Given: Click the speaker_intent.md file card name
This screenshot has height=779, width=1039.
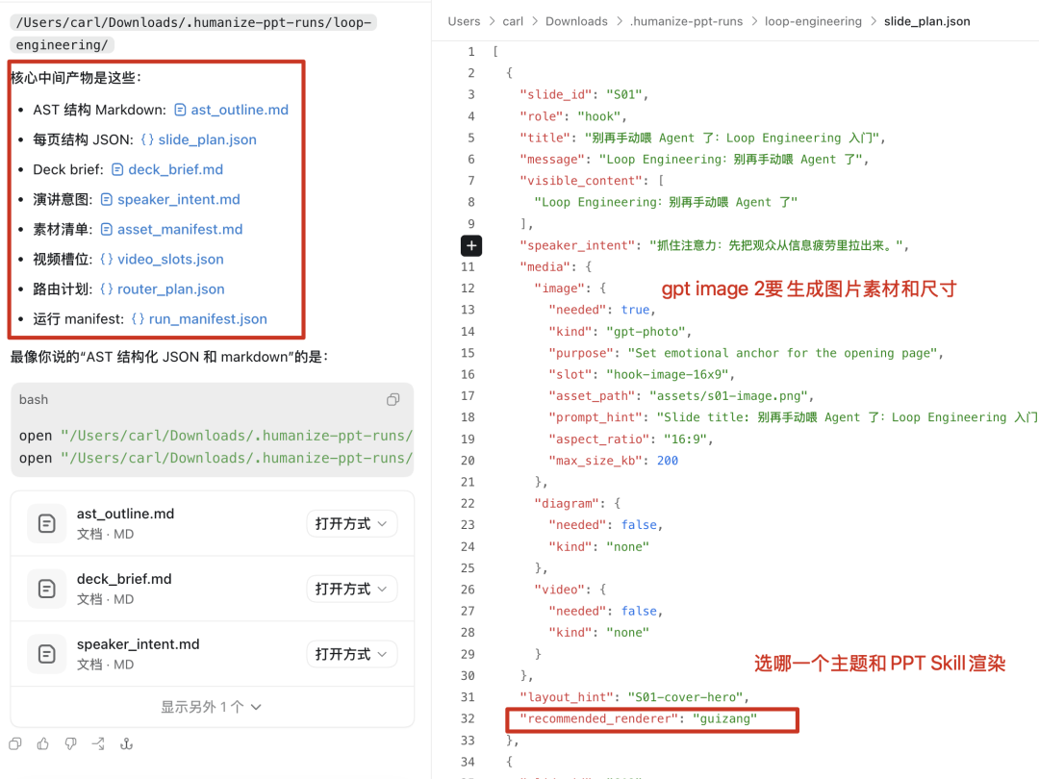Looking at the screenshot, I should 138,644.
